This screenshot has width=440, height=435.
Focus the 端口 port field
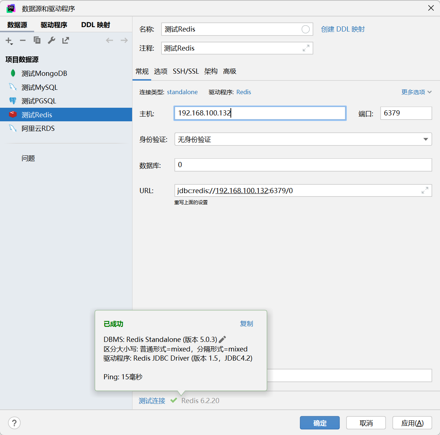coord(406,113)
